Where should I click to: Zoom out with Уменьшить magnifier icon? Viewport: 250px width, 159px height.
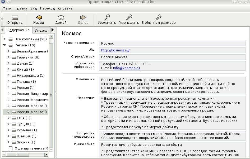[129, 17]
